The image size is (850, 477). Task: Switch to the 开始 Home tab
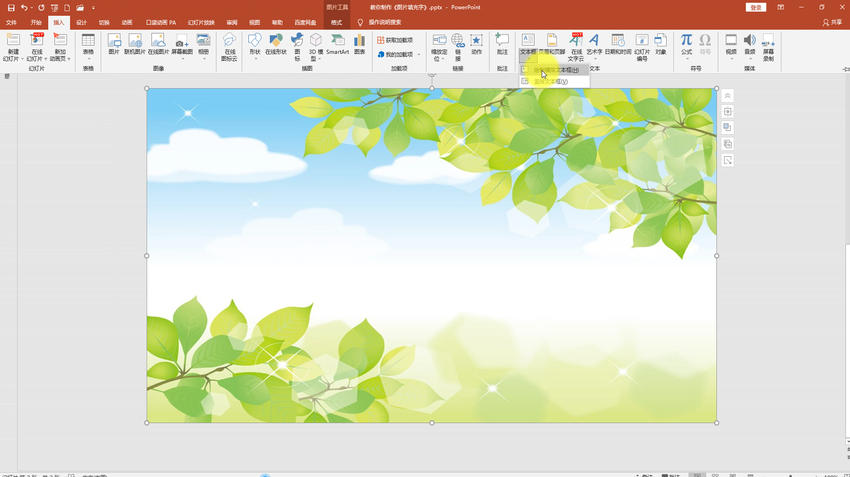click(36, 23)
